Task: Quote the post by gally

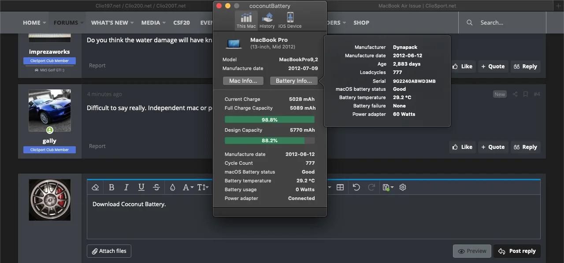Action: tap(493, 147)
